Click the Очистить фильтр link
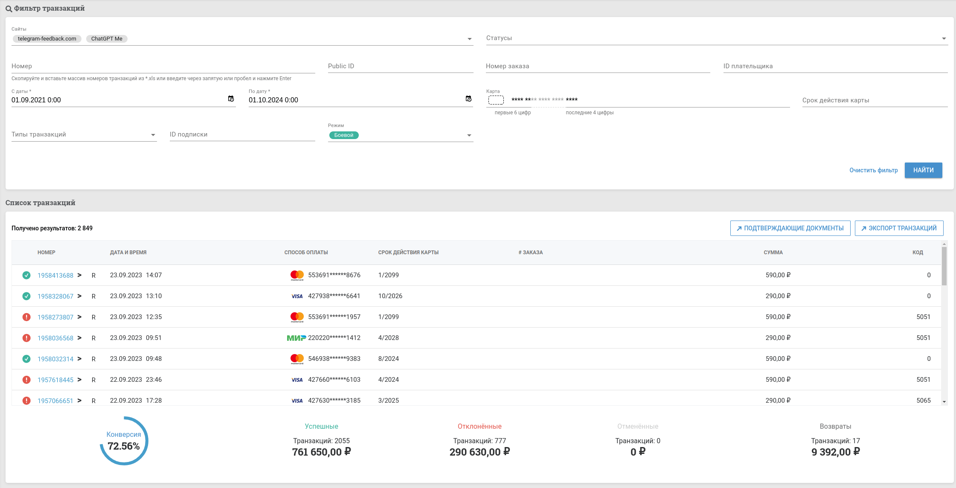 tap(873, 170)
